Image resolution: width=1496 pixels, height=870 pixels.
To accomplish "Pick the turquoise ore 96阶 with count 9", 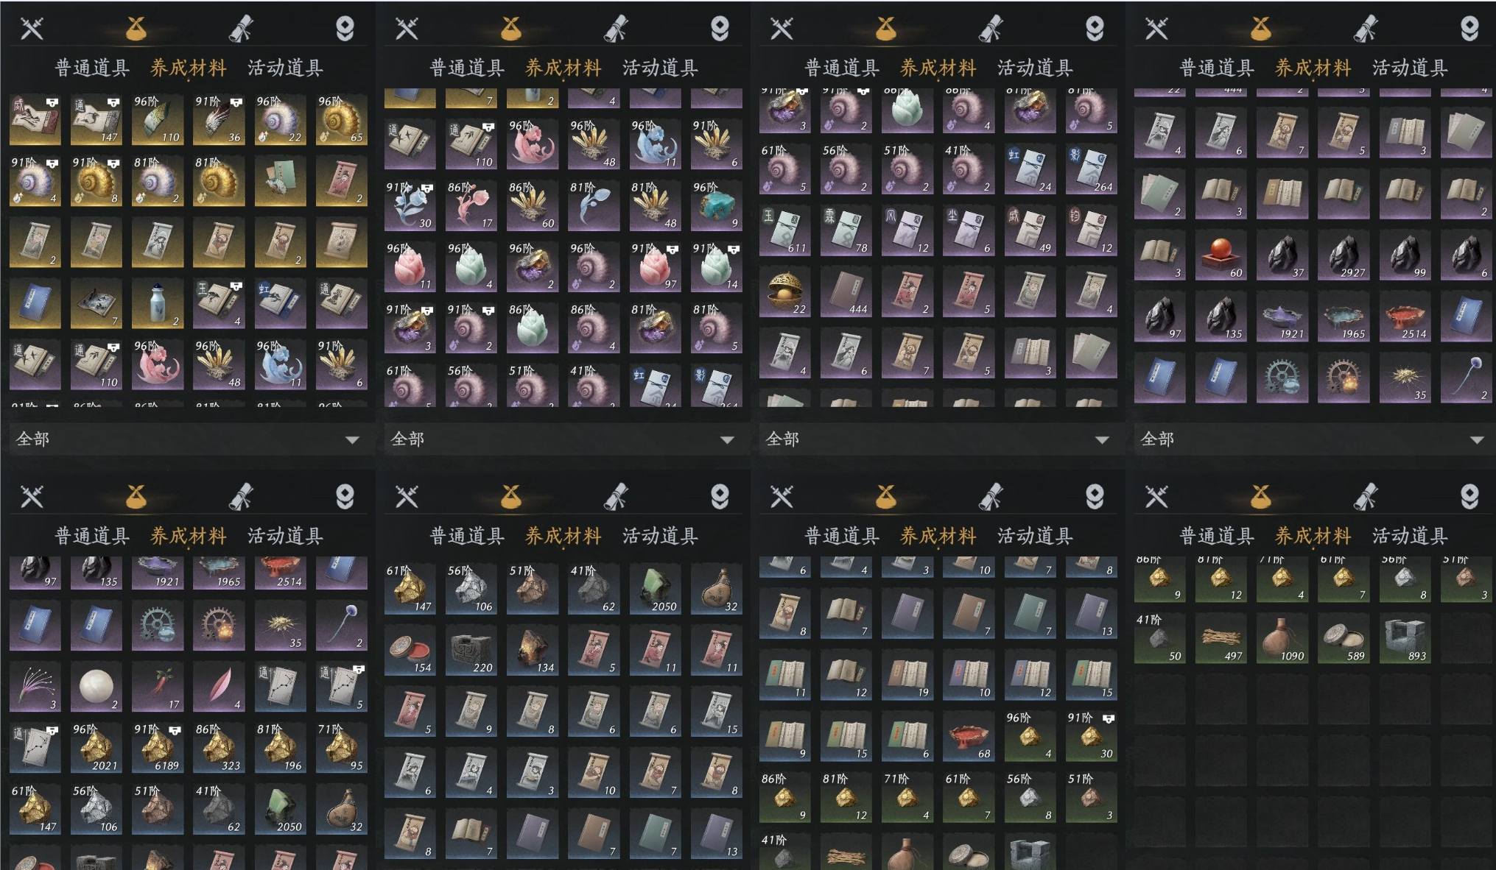I will (717, 206).
